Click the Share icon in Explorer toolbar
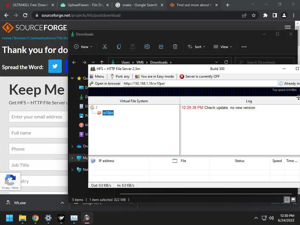Screen dimensions: 300x225 click(161, 47)
